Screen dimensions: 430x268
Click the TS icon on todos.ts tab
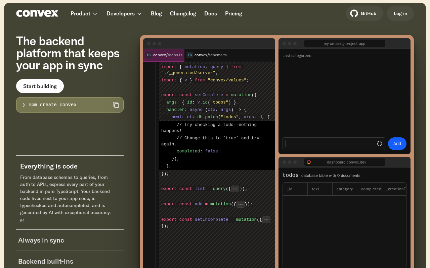tap(148, 55)
